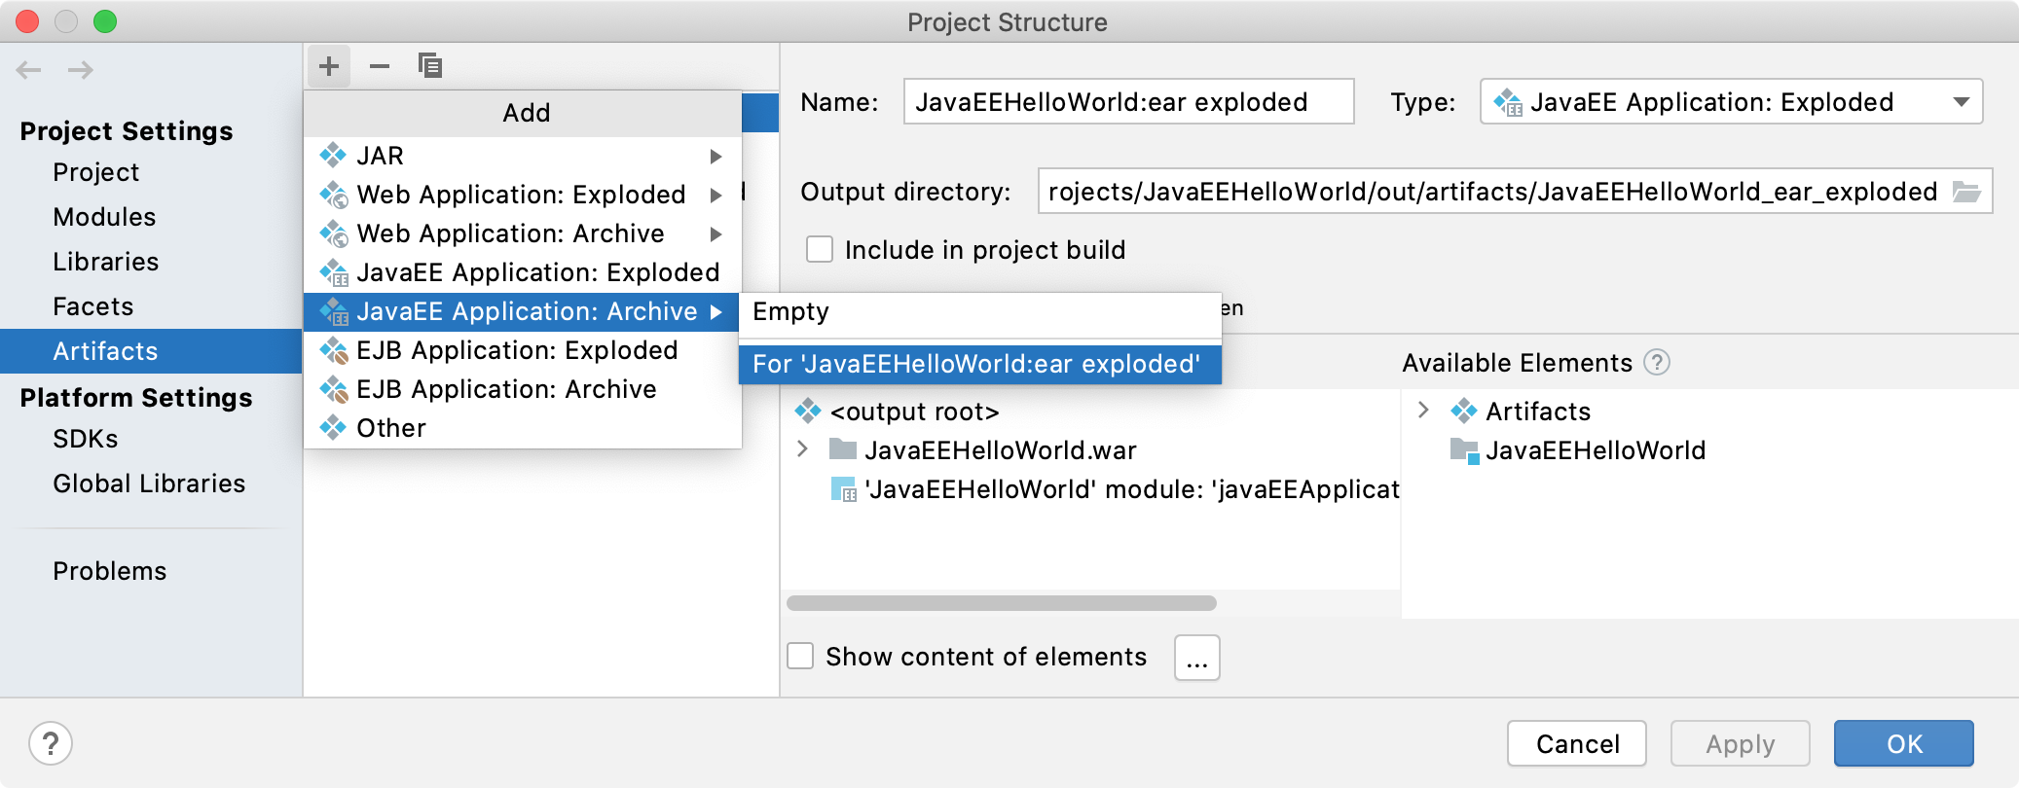2019x788 pixels.
Task: Select EJB Application: Exploded from Add menu
Action: click(516, 350)
